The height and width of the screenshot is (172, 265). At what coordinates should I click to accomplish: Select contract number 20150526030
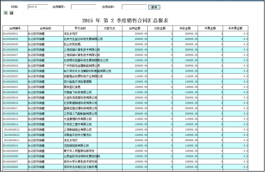point(10,39)
